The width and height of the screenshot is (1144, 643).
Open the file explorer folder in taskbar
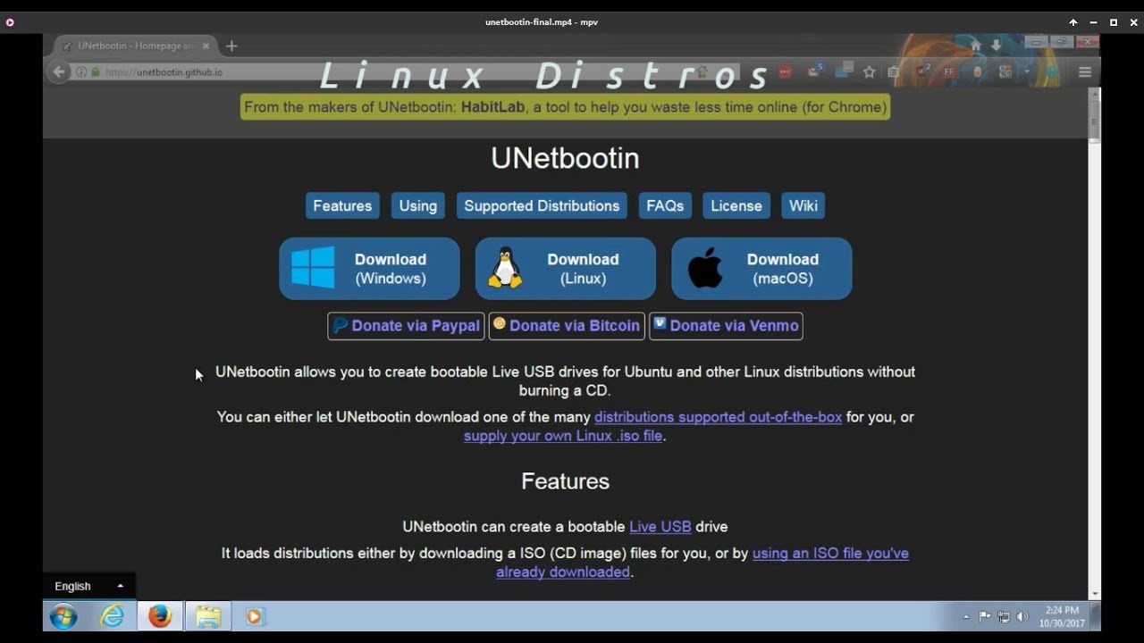click(x=208, y=616)
